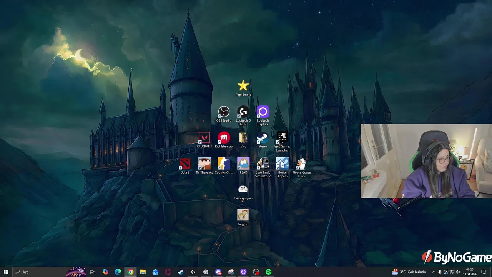This screenshot has width=492, height=277.
Task: Select the Dota 2 desktop icon
Action: pos(185,166)
